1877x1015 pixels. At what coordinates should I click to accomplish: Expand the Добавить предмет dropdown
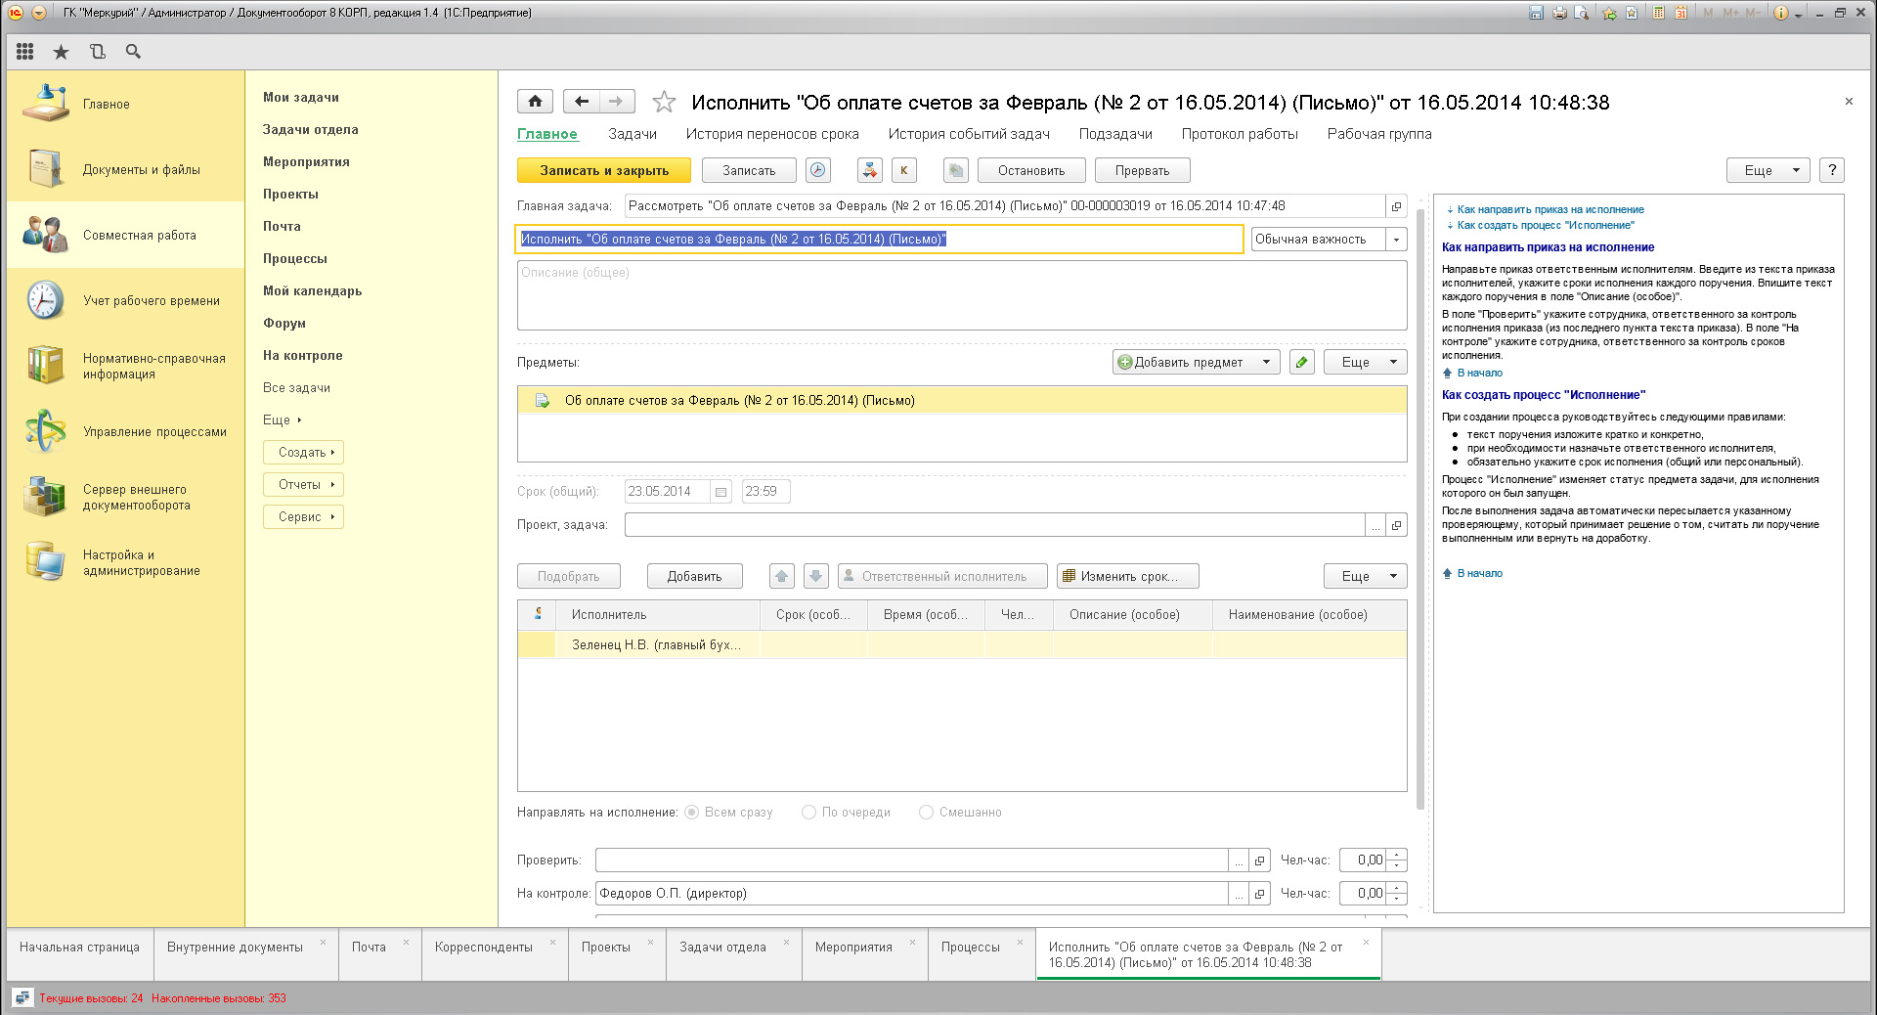tap(1266, 362)
